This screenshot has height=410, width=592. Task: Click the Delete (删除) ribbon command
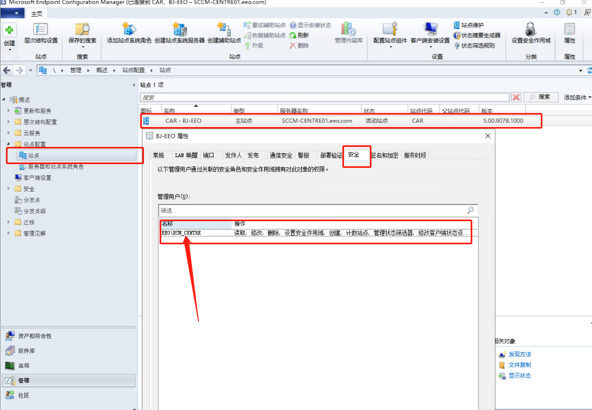[x=299, y=46]
